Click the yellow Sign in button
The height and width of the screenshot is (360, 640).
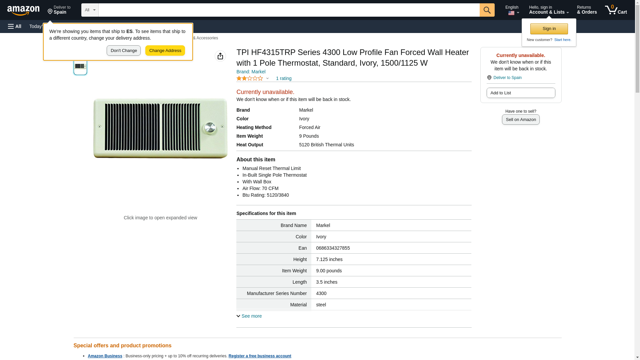point(549,29)
